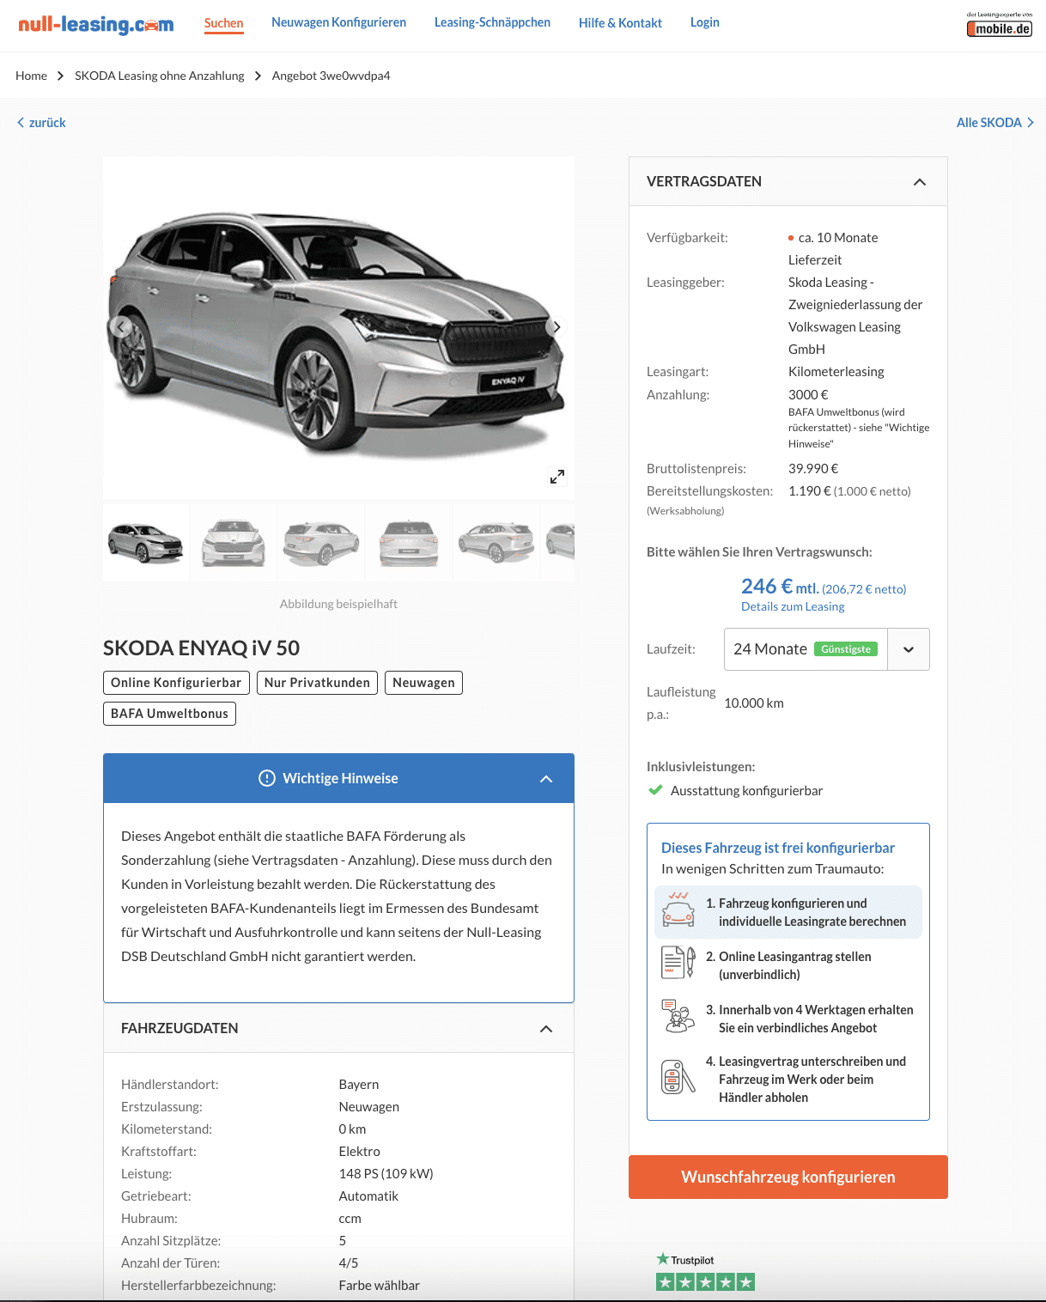Go back via zurück link
This screenshot has width=1046, height=1302.
(x=41, y=123)
